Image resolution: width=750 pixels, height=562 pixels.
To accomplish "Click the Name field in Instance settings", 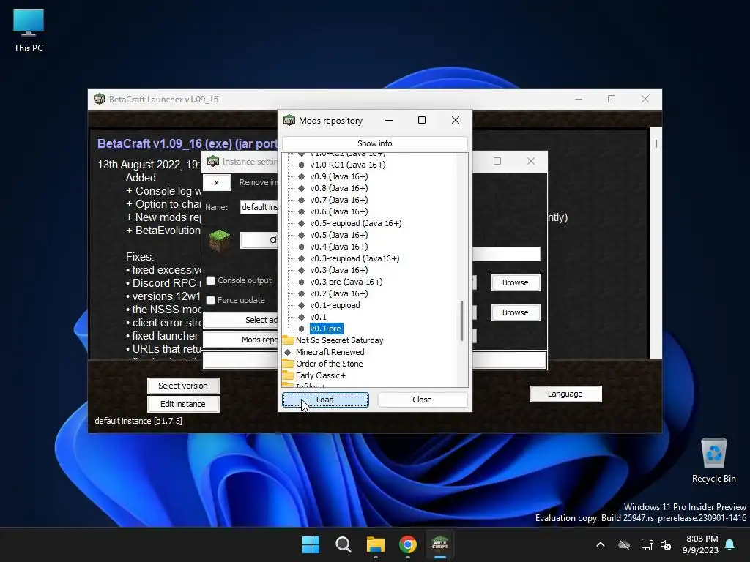I will 259,207.
